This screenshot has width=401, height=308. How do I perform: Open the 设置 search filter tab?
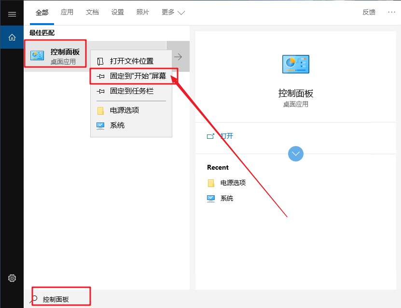117,13
